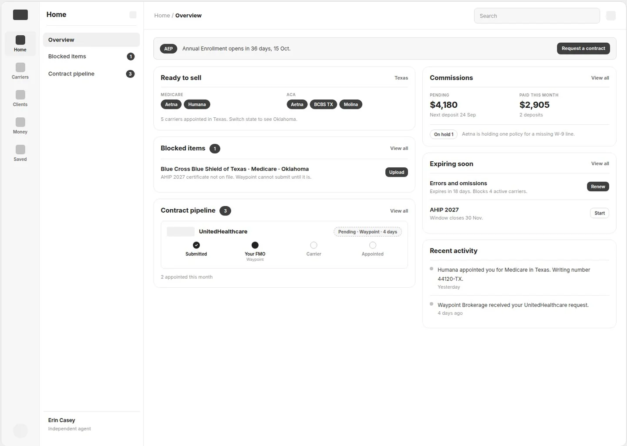Select the Your FMO pipeline step

coord(255,245)
